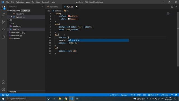Click CSS language mode in status bar

tap(144, 95)
